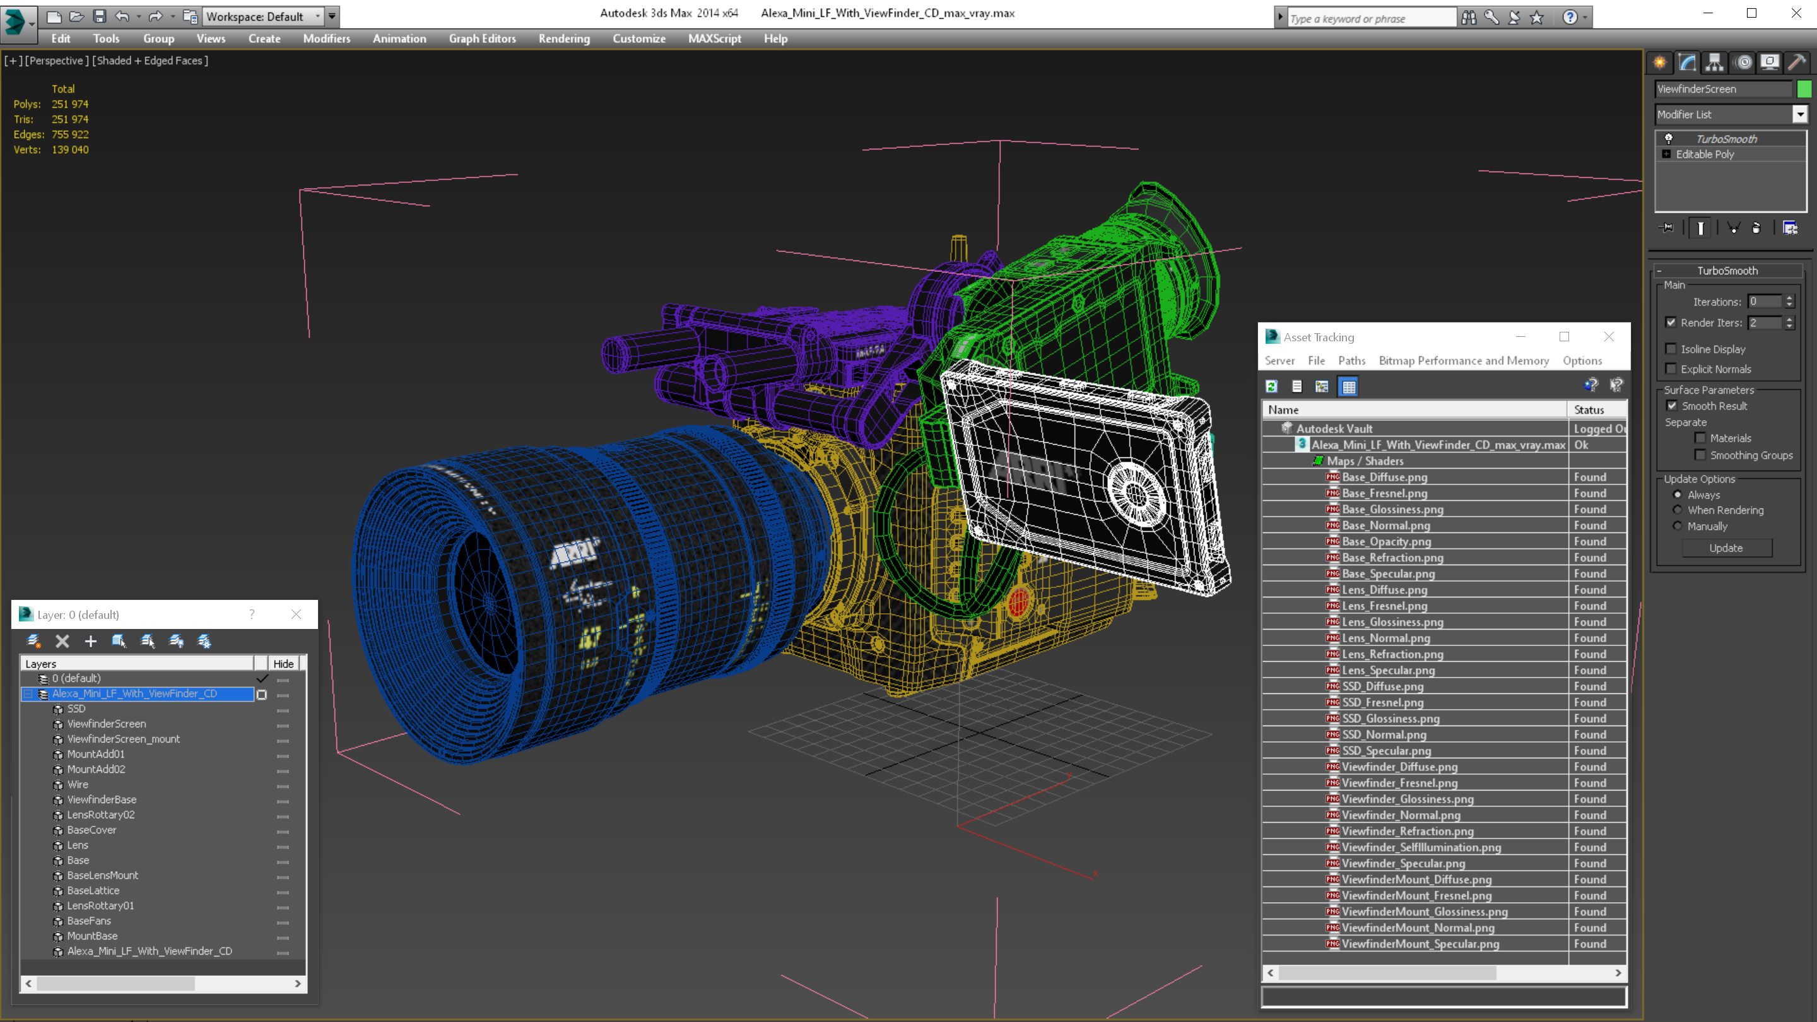Enable Separate by Materials checkbox
The height and width of the screenshot is (1022, 1817).
[1700, 437]
